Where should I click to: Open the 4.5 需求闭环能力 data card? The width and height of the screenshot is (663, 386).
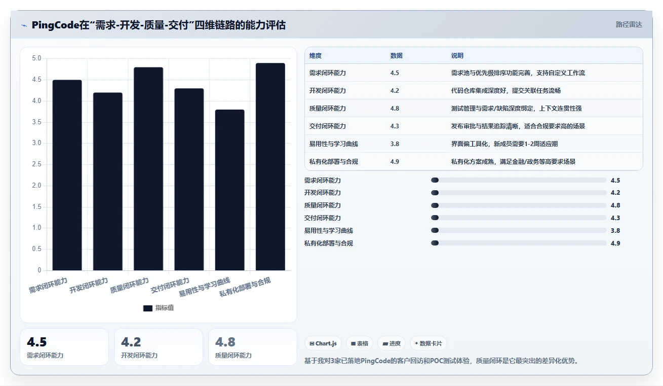pyautogui.click(x=64, y=347)
